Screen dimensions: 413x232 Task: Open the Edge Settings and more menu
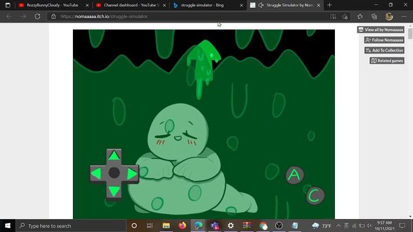point(404,17)
